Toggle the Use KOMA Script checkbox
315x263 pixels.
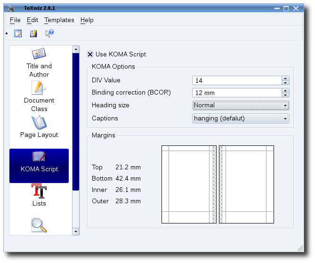[90, 55]
